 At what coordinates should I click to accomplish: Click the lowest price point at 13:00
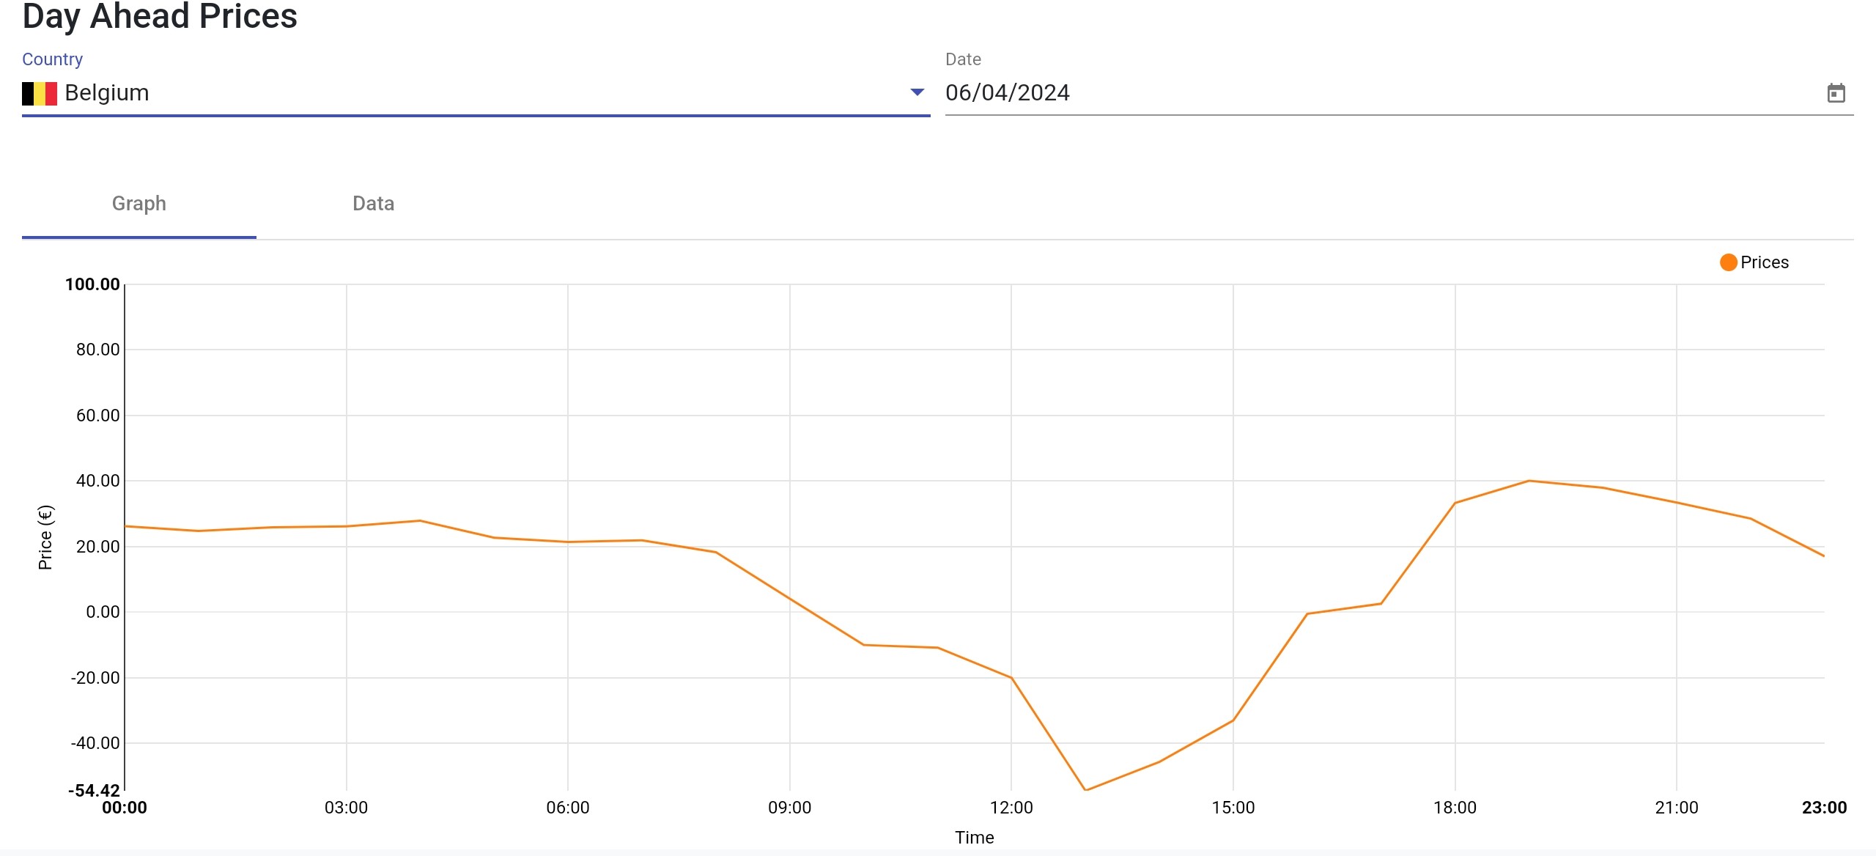(1085, 789)
